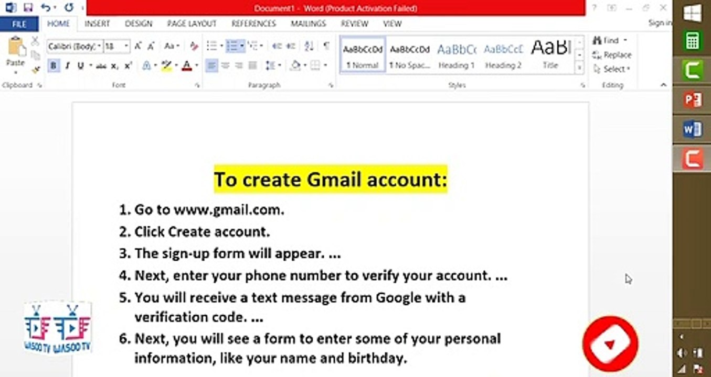711x377 pixels.
Task: Switch to the MAILINGS tab
Action: [x=309, y=24]
